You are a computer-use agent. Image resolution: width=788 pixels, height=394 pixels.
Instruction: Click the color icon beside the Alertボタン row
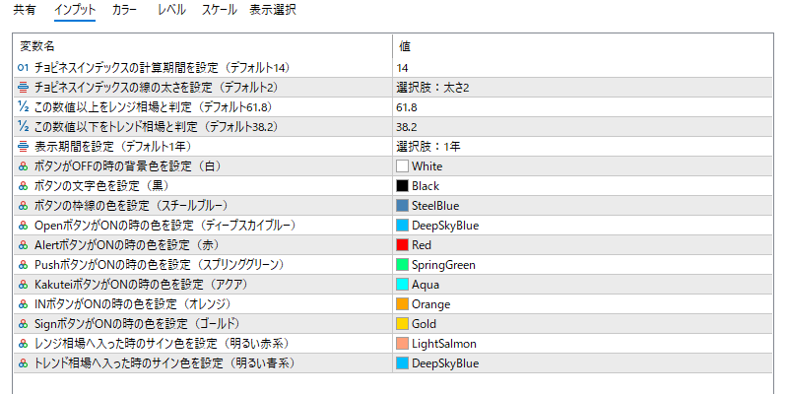click(x=23, y=245)
